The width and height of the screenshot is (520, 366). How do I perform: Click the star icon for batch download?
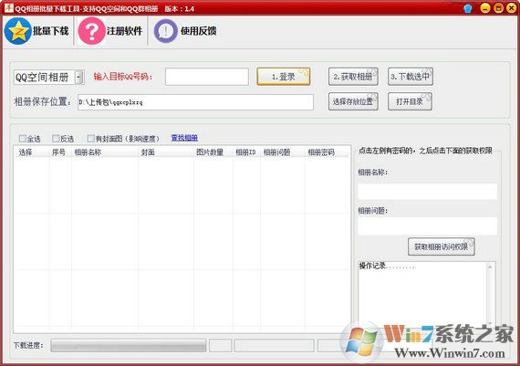[x=17, y=31]
